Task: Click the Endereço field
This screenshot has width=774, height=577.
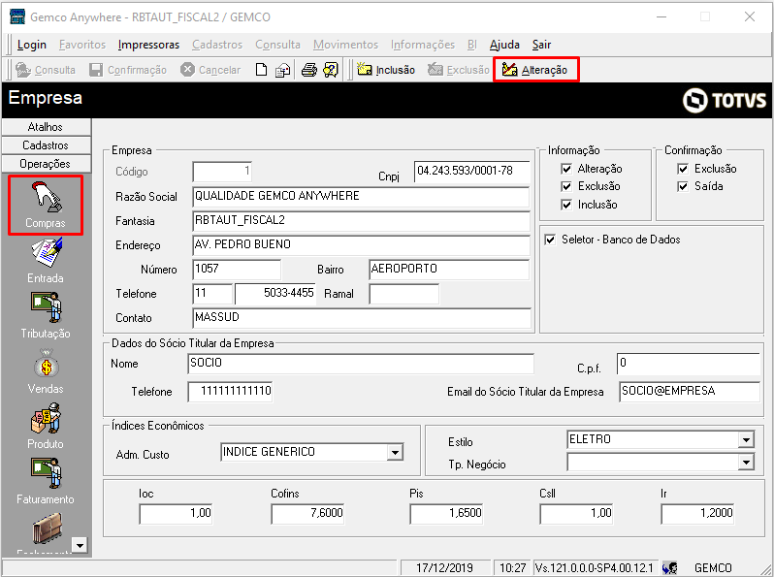Action: click(x=361, y=244)
